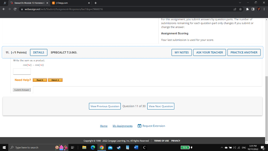Click the ENG language indicator

point(244,147)
